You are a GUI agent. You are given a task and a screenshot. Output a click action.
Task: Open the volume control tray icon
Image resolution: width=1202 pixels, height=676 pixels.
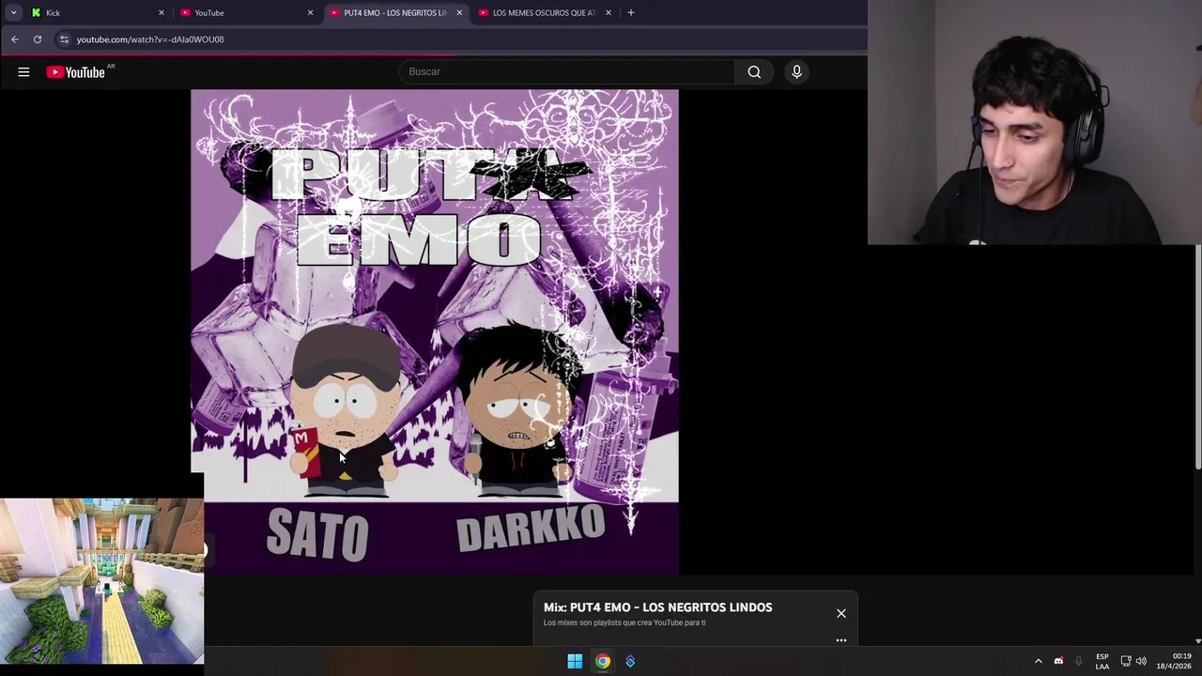click(x=1141, y=661)
